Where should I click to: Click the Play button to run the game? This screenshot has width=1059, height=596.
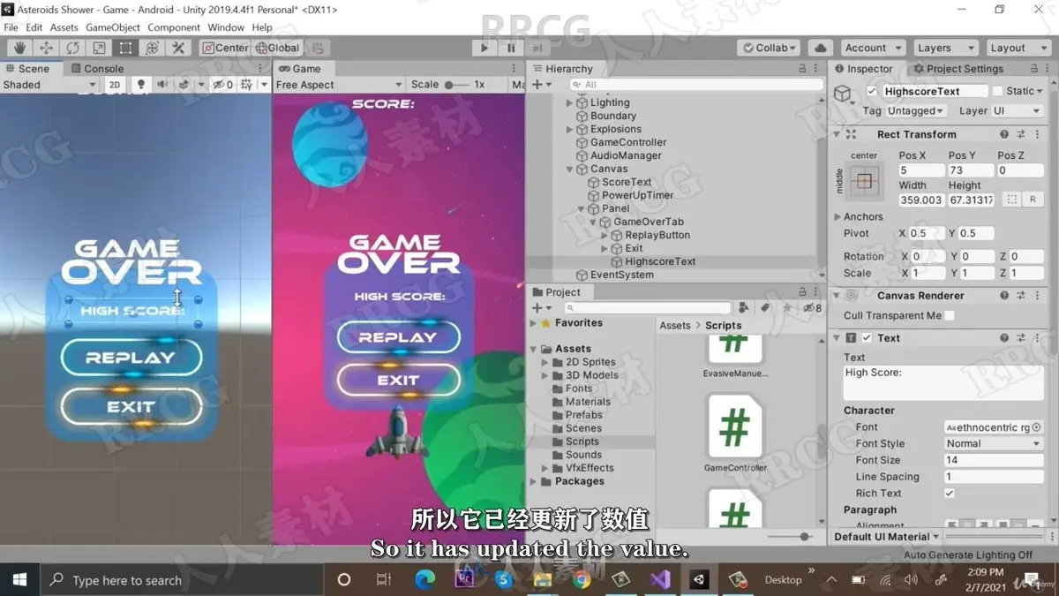coord(484,48)
